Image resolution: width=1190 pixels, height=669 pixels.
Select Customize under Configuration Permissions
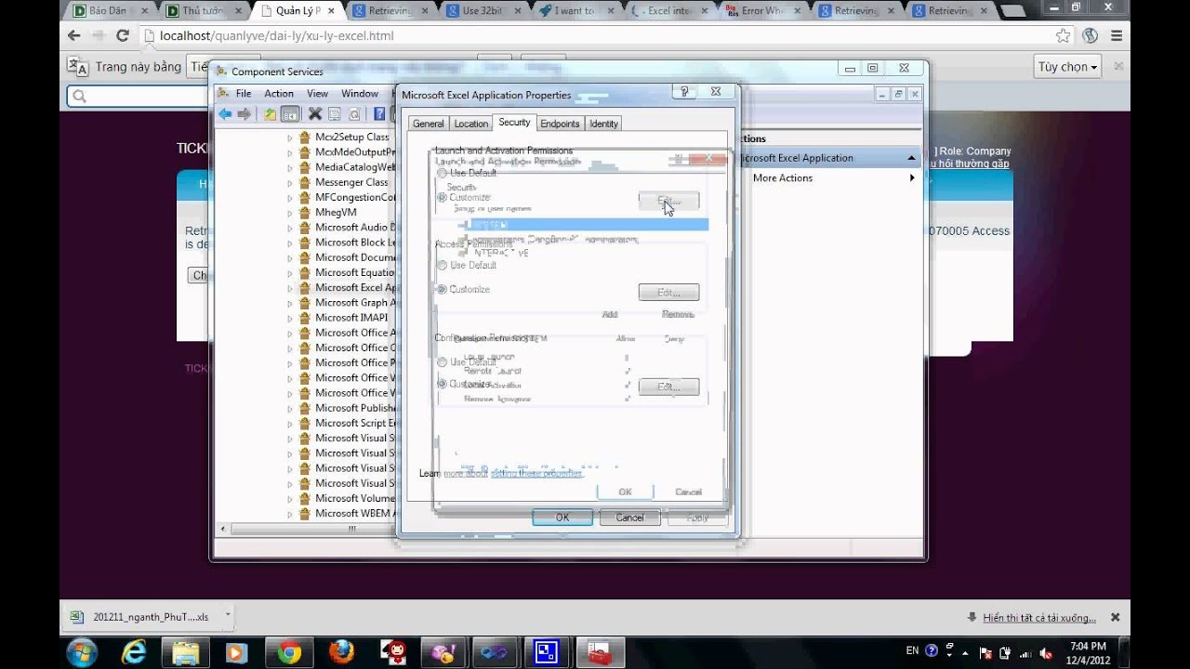(x=442, y=384)
